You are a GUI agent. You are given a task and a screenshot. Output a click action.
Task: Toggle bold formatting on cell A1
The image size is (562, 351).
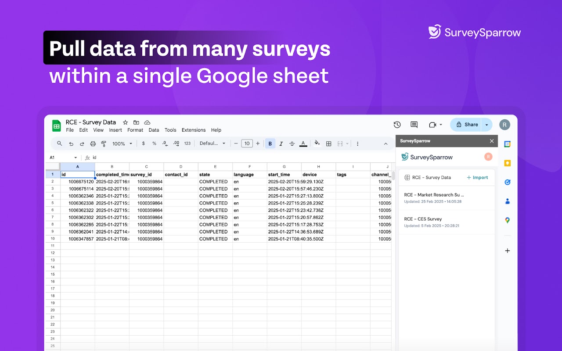click(270, 143)
